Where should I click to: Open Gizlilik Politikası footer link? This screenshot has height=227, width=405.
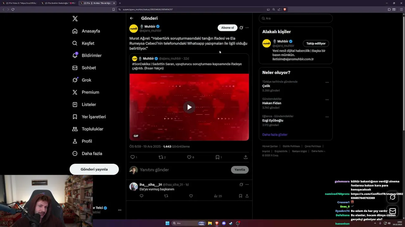point(291,146)
